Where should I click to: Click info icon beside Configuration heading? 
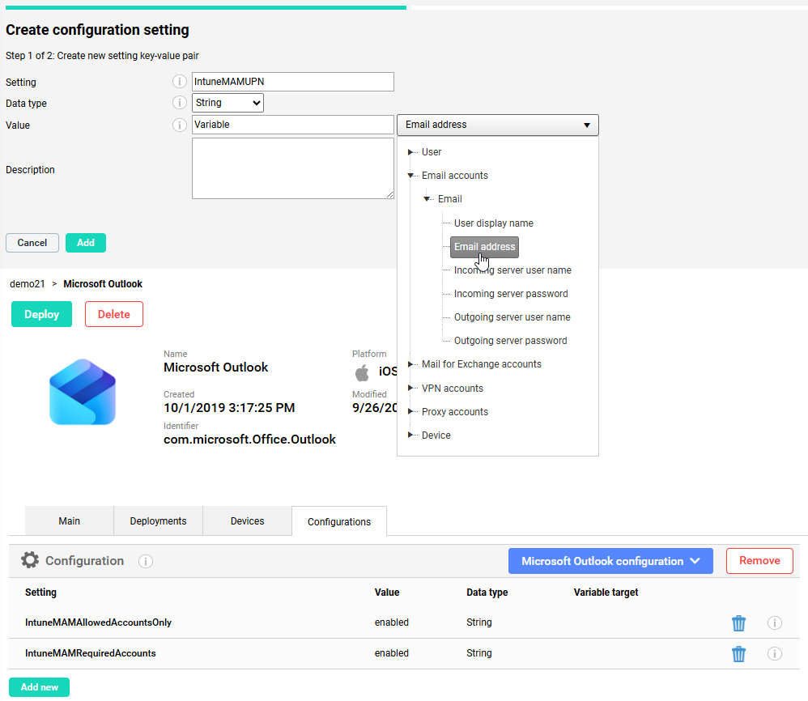pos(145,561)
